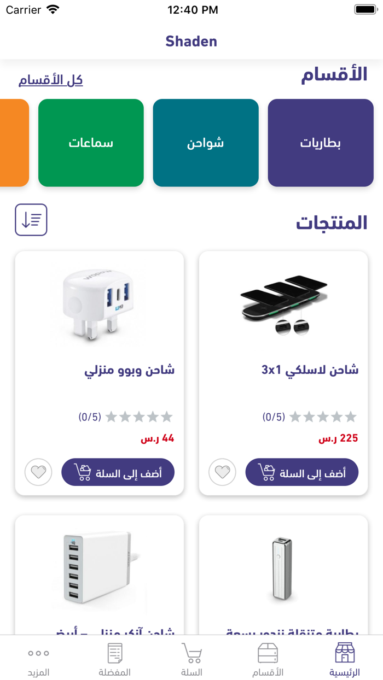Rate the 3x1 wireless charger stars
This screenshot has width=383, height=680.
323,417
